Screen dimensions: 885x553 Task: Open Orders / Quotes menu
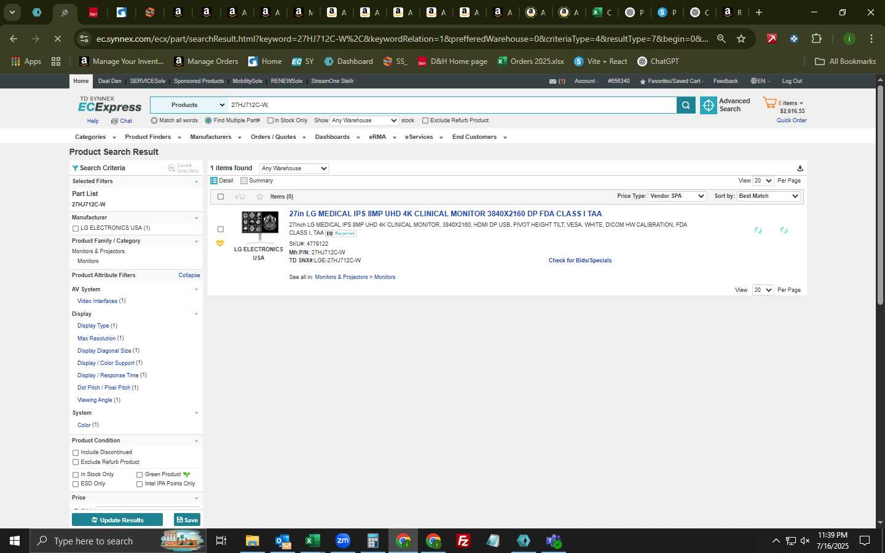[x=278, y=137]
